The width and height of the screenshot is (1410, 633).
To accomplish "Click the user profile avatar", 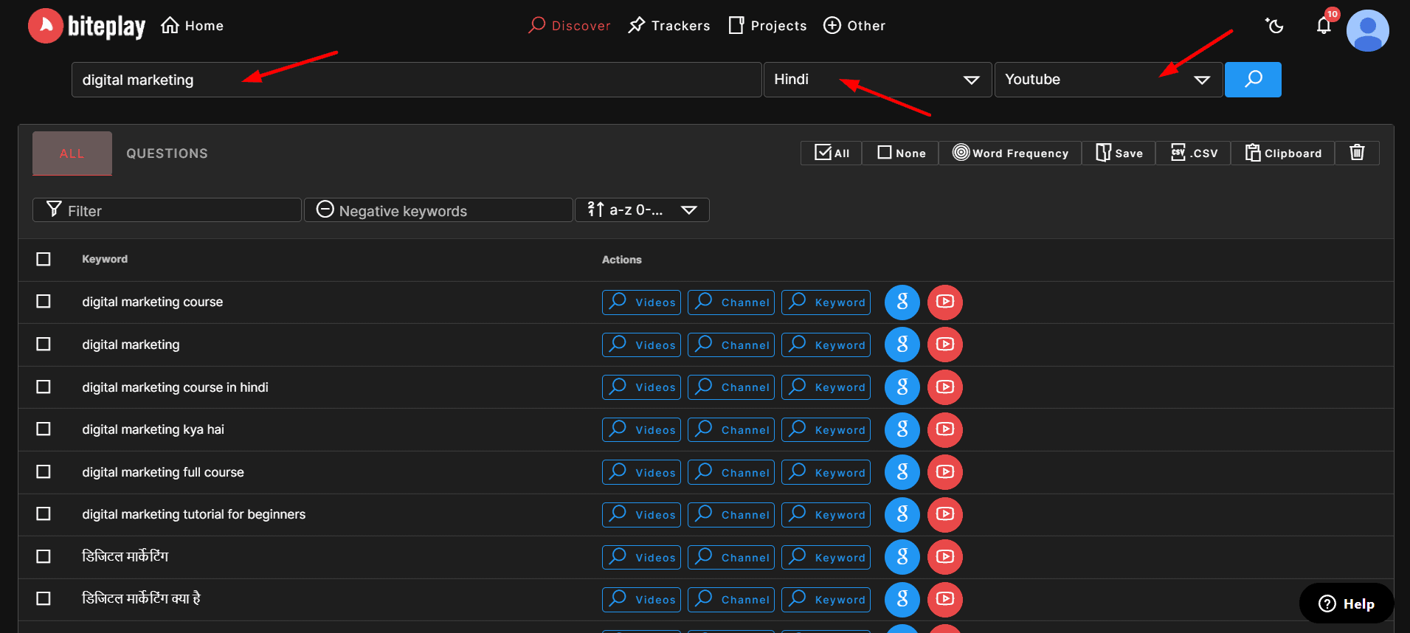I will tap(1367, 30).
